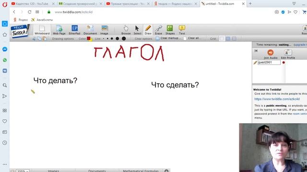
Task: Open the Image tool
Action: pyautogui.click(x=105, y=30)
